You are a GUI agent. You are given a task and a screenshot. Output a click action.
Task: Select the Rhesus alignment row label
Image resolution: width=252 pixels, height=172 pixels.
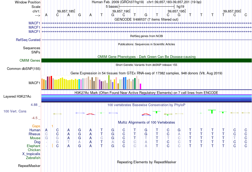click(34, 134)
